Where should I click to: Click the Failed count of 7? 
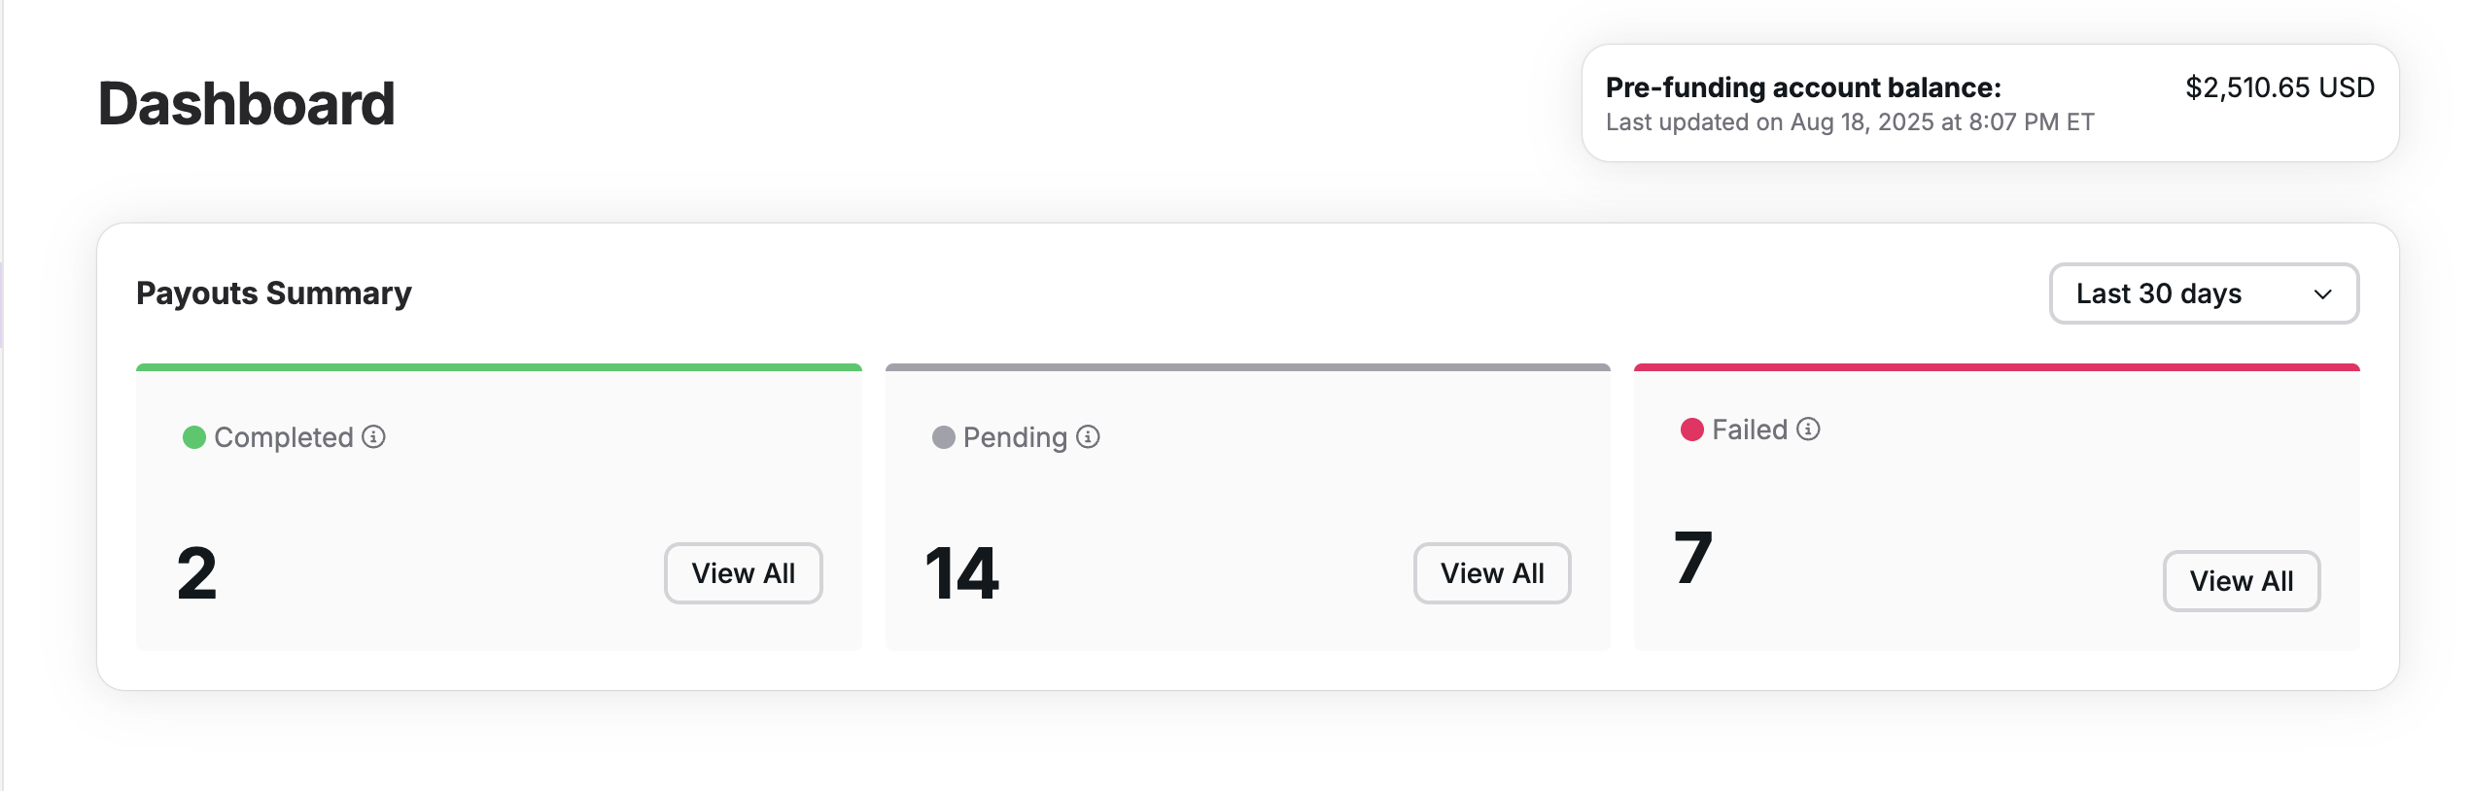click(x=1693, y=558)
